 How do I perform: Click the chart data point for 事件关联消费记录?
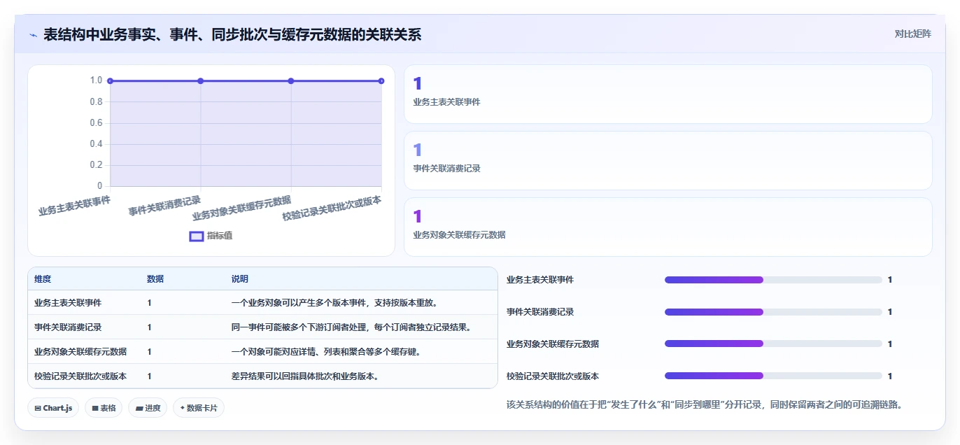pyautogui.click(x=201, y=81)
